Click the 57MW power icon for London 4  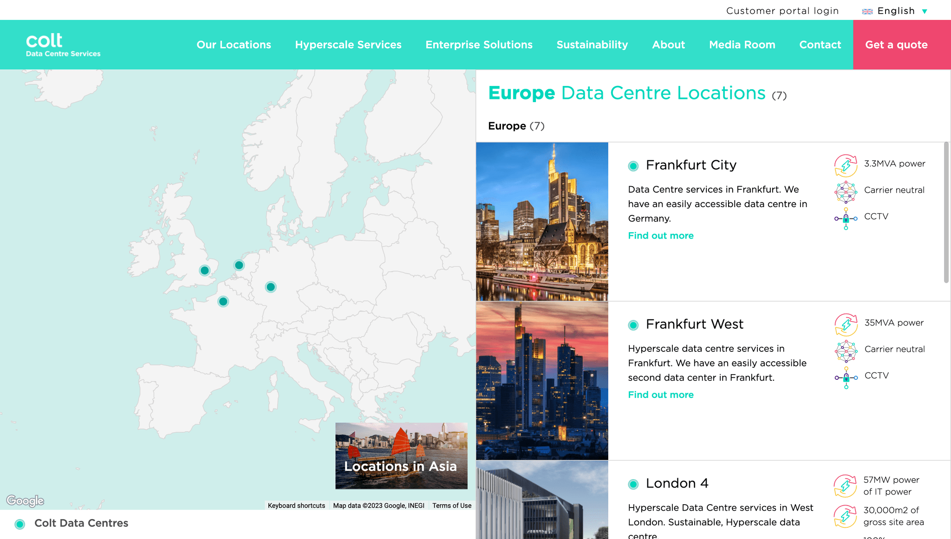pos(845,486)
